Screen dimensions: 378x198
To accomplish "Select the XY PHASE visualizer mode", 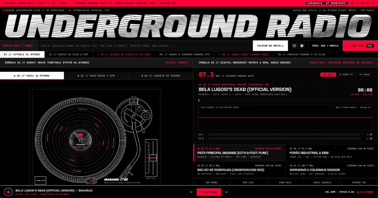I will pos(364,74).
